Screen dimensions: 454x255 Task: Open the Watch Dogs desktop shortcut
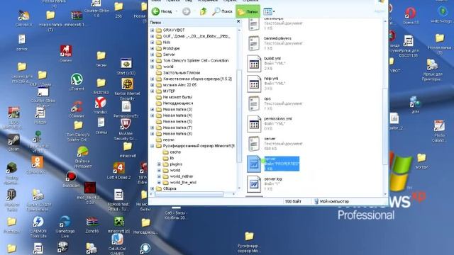[441, 14]
